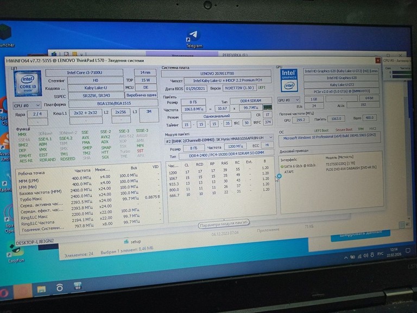Click the TDP 15 W field
417x313 pixels.
click(146, 80)
